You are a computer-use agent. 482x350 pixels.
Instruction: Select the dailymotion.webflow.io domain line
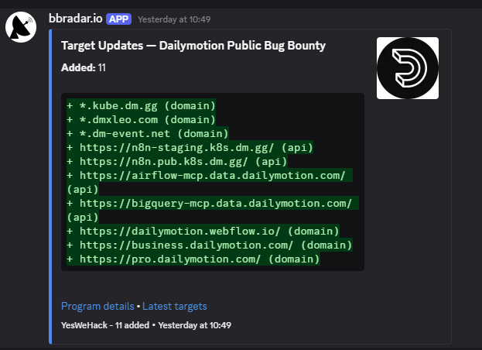[x=203, y=231]
